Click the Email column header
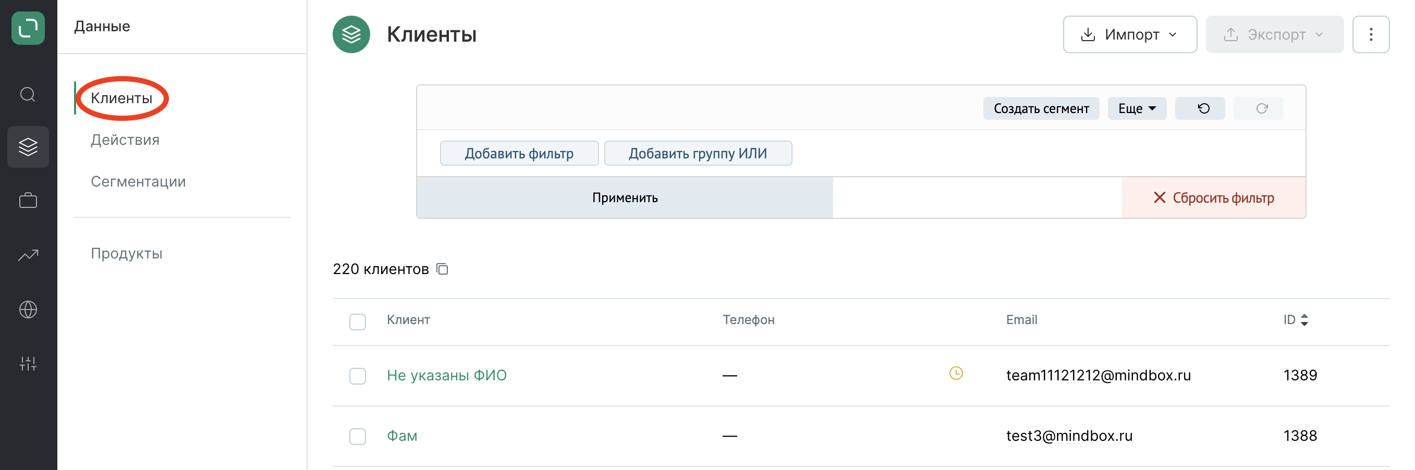 1021,320
